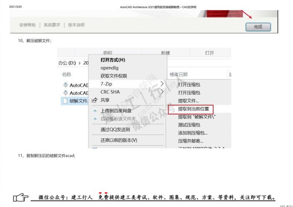This screenshot has height=207, width=293.
Task: Select 共享 in the context menu
Action: [105, 100]
